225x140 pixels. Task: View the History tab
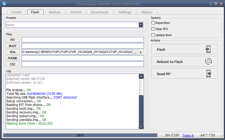(147, 12)
